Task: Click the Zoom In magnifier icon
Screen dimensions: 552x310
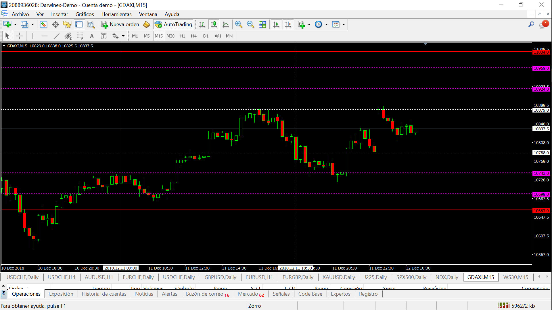Action: pyautogui.click(x=238, y=24)
